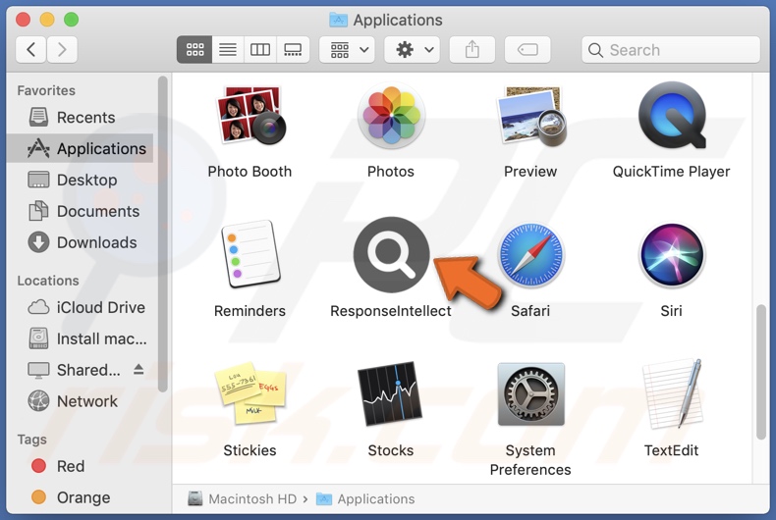The height and width of the screenshot is (520, 776).
Task: Select Applications in the sidebar
Action: (80, 148)
